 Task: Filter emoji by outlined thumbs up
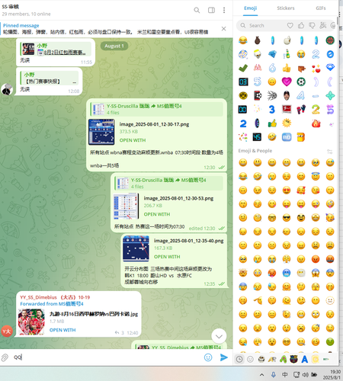[301, 25]
